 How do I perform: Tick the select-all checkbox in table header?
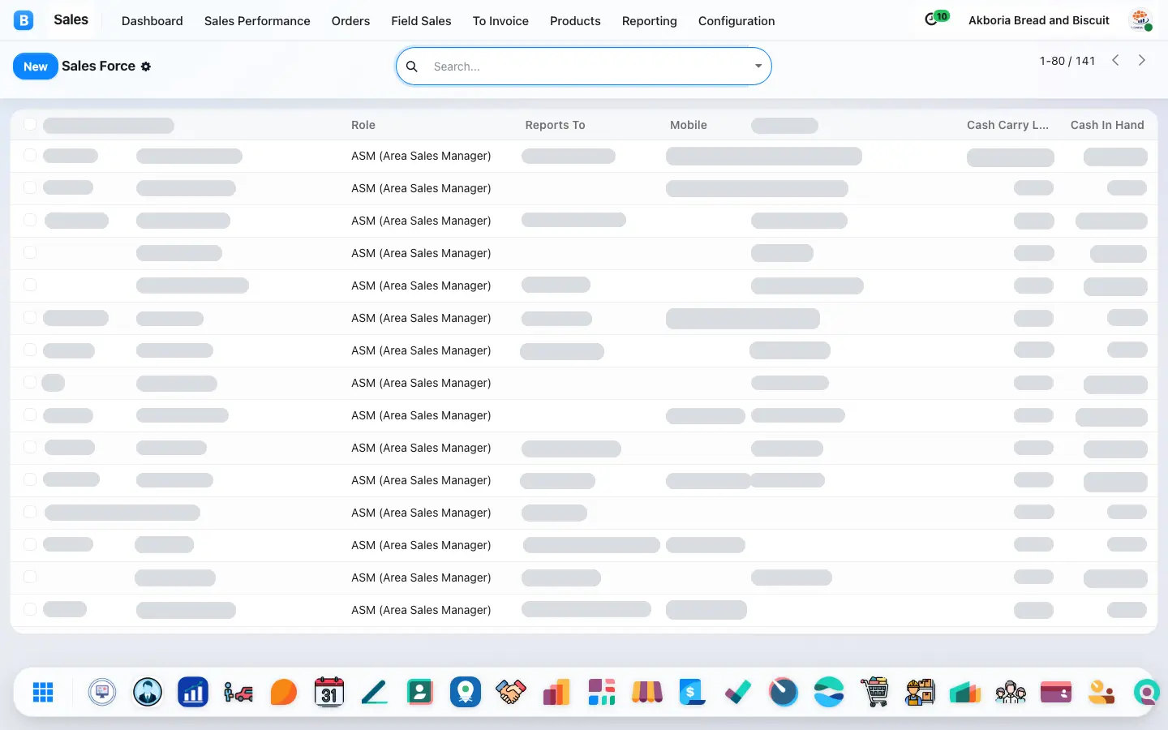coord(30,124)
